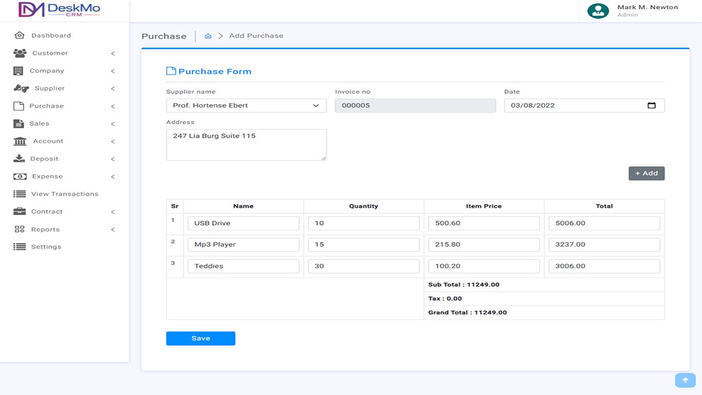
Task: Expand the Purchase sidebar menu
Action: coord(112,106)
